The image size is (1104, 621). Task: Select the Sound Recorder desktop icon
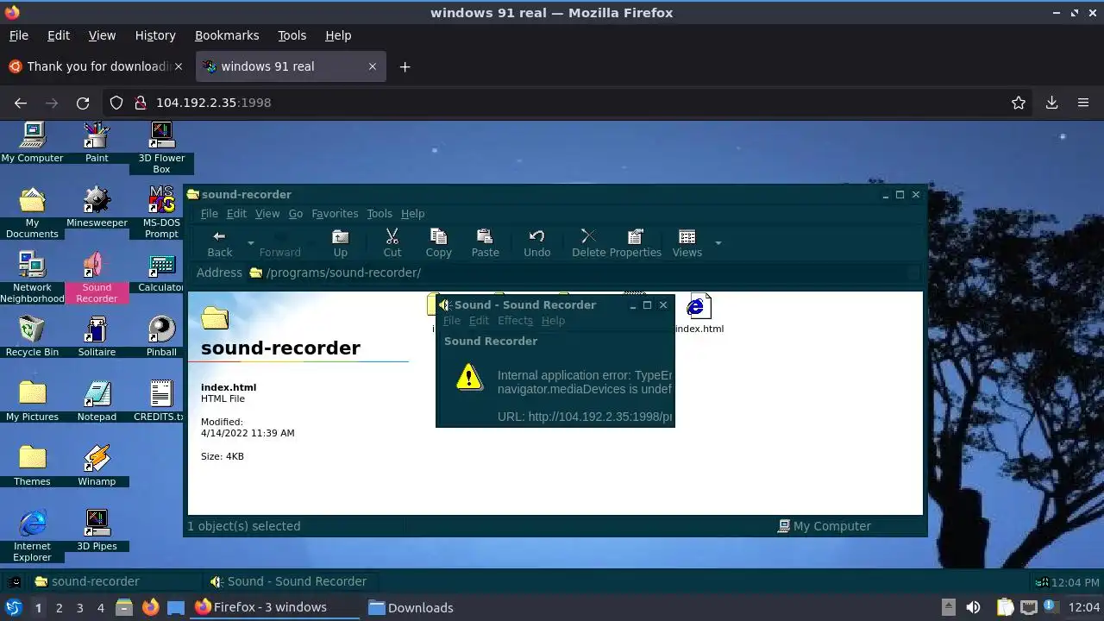(97, 277)
